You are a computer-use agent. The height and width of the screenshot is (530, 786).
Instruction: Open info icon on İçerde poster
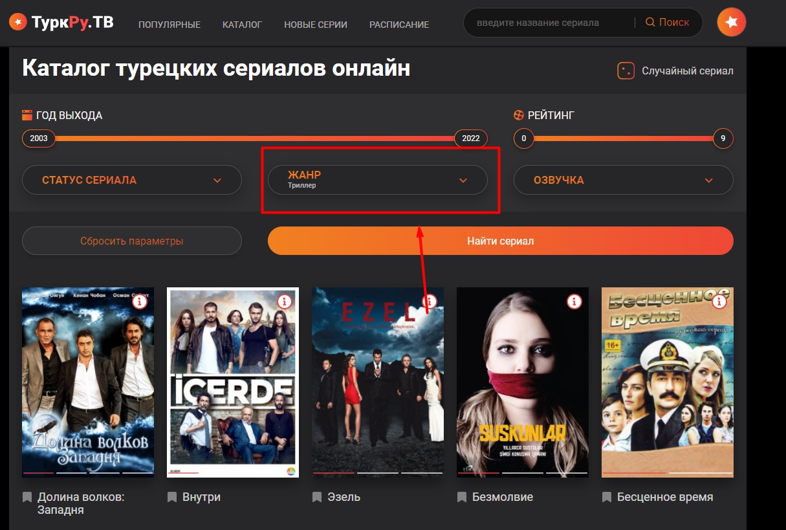click(285, 302)
